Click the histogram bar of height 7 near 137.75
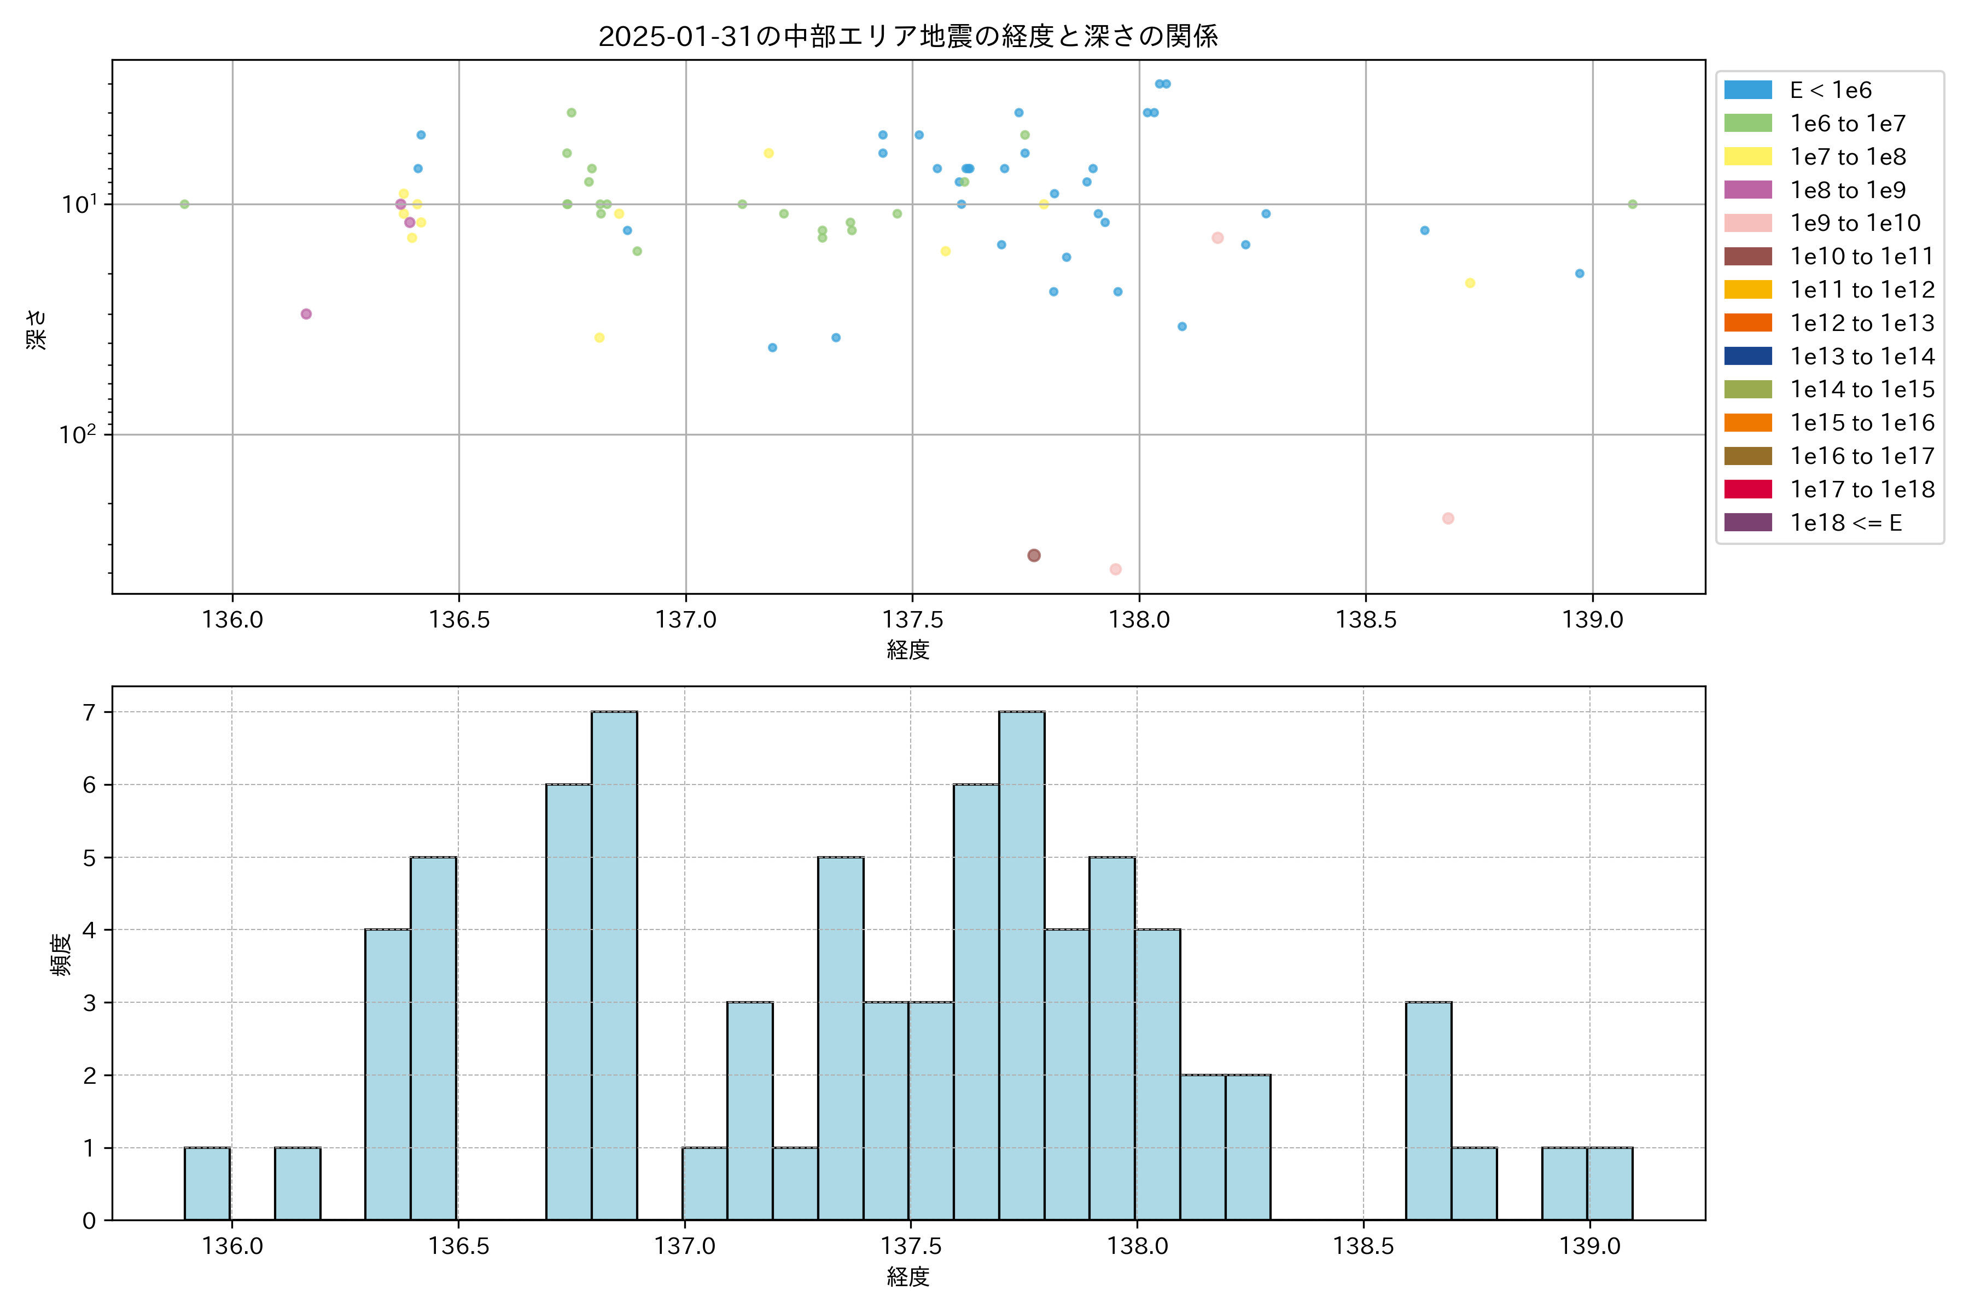Screen dimensions: 1969x1313 (x=1021, y=966)
